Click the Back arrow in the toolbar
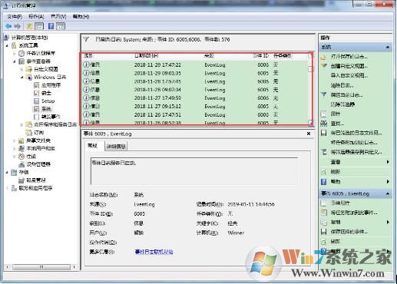Screen dimensions: 397x284 click(x=8, y=26)
